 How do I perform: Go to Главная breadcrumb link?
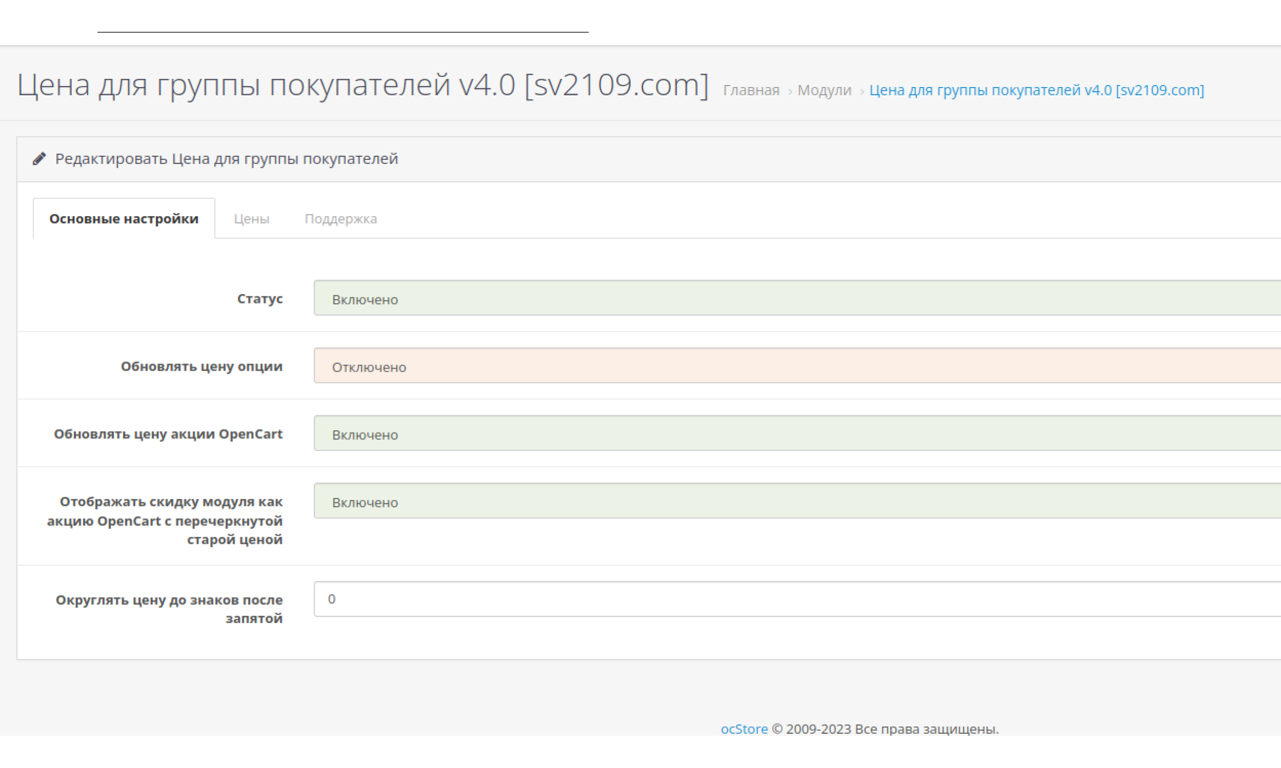coord(751,91)
